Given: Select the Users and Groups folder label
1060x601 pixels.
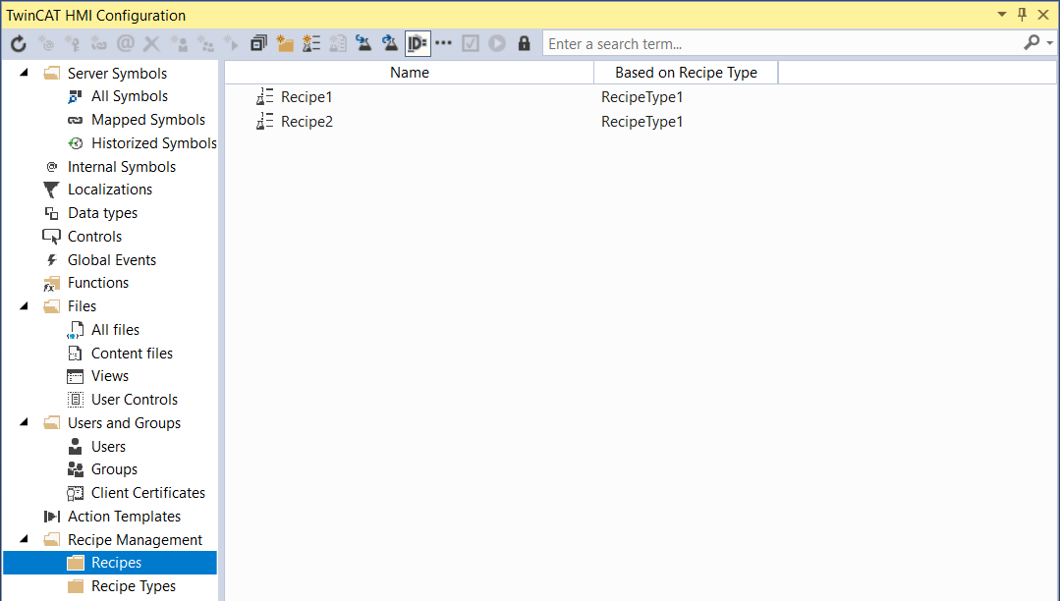Looking at the screenshot, I should click(x=124, y=423).
